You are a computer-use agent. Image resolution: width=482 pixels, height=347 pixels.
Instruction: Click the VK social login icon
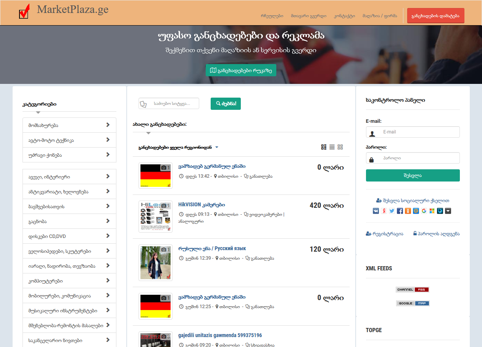[x=376, y=211]
